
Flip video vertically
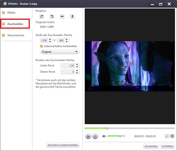[72, 17]
